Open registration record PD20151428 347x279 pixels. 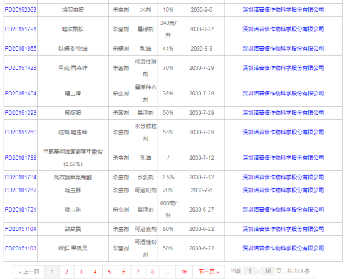tap(21, 67)
